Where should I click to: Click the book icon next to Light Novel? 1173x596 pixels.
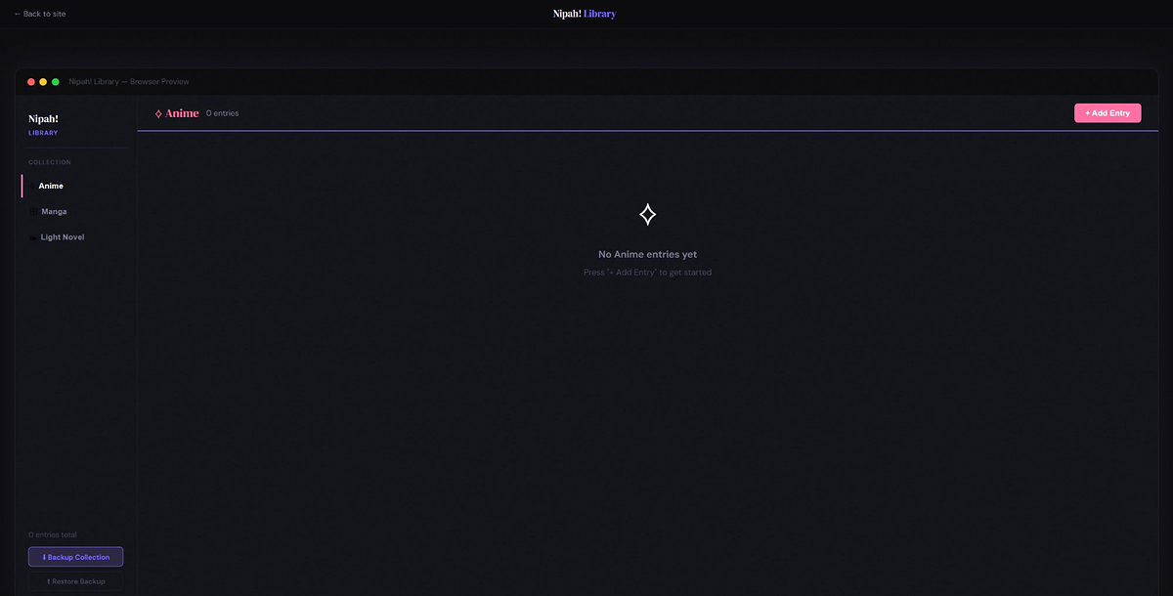(x=33, y=236)
